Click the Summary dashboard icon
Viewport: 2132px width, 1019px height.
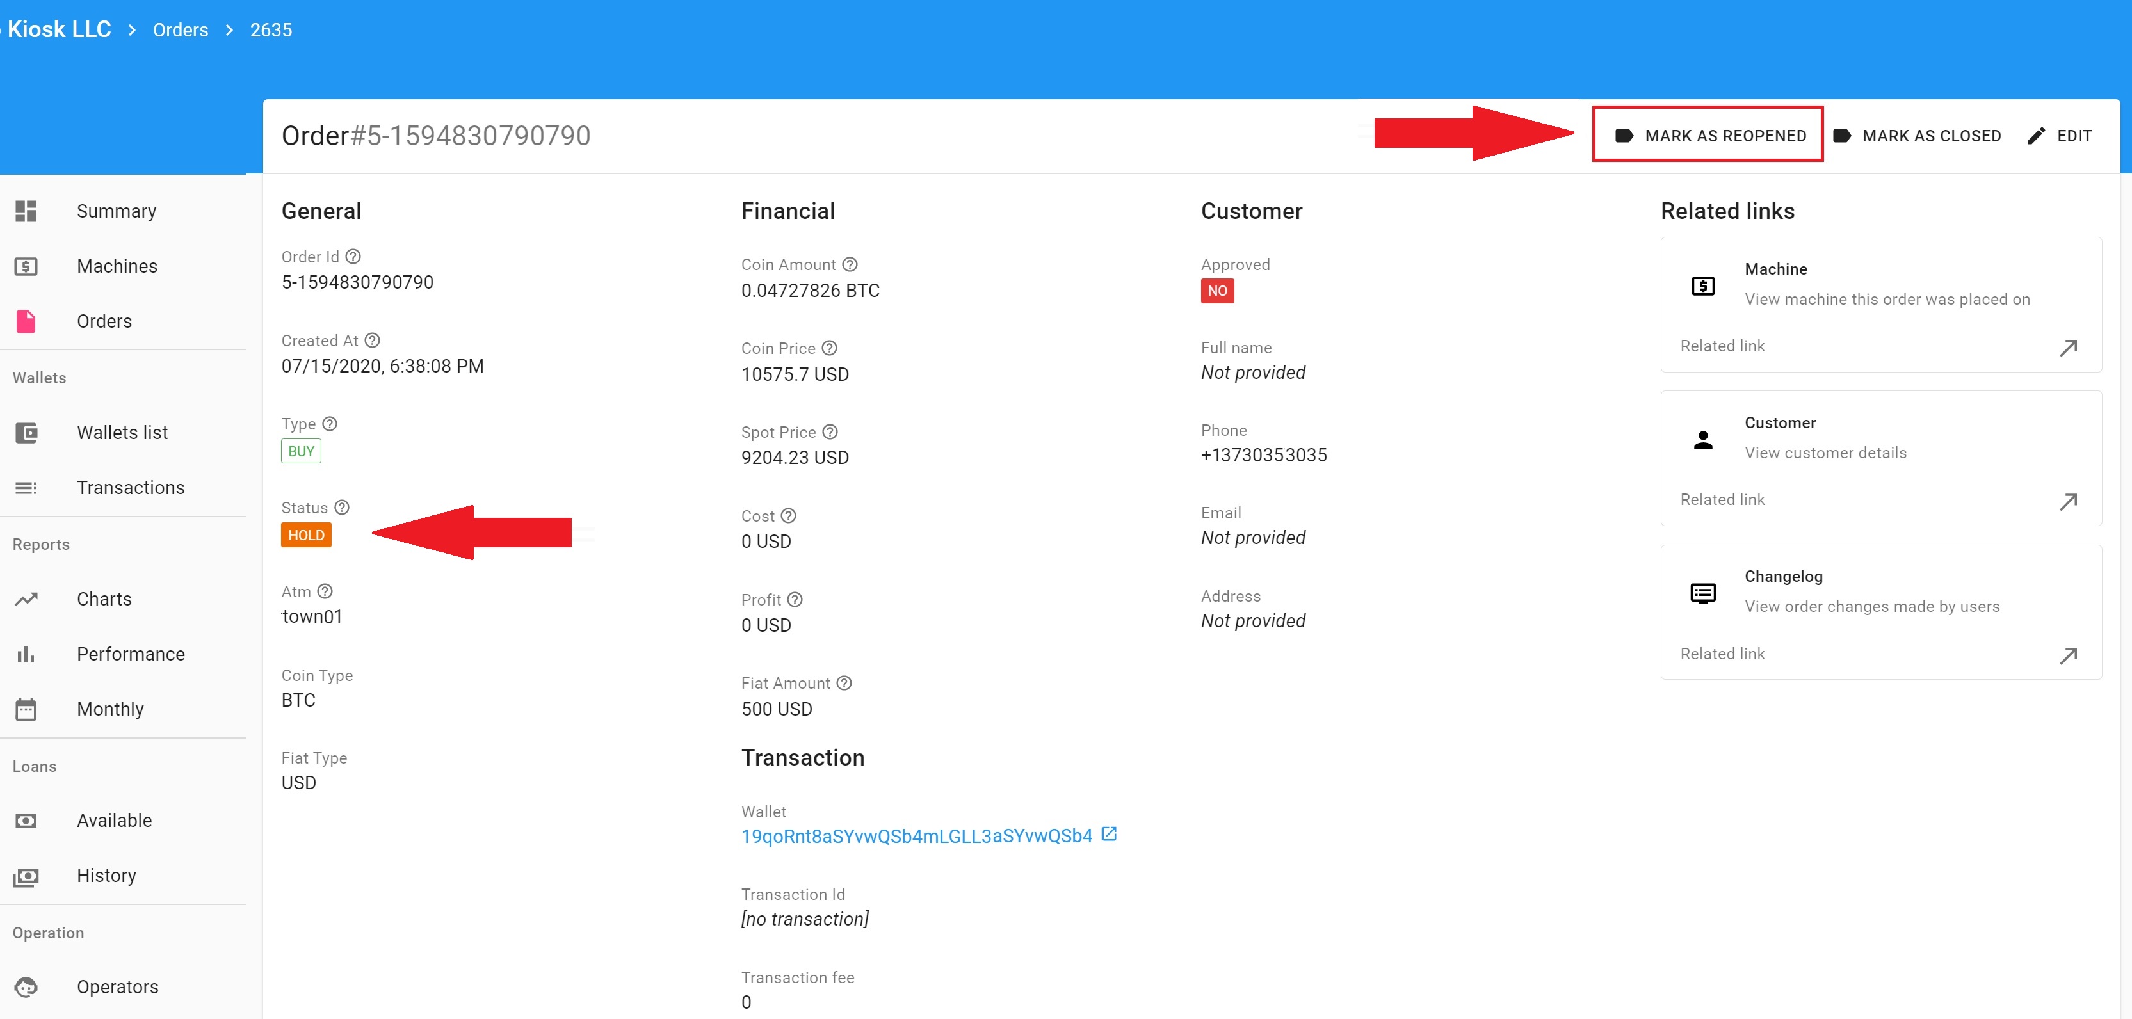pos(26,211)
